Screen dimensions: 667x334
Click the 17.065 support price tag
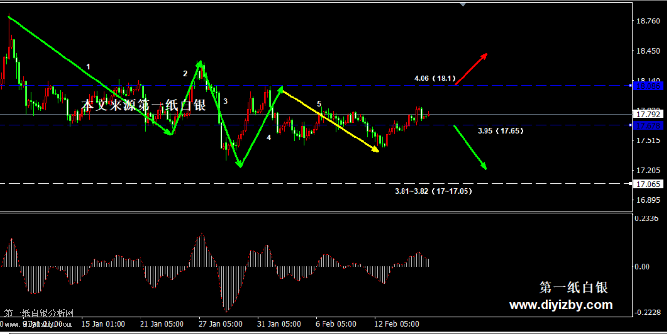point(648,184)
